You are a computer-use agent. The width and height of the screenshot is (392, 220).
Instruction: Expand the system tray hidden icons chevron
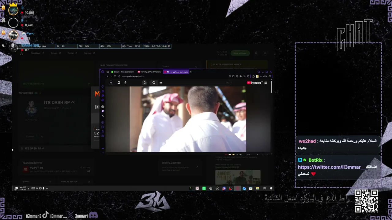click(47, 189)
